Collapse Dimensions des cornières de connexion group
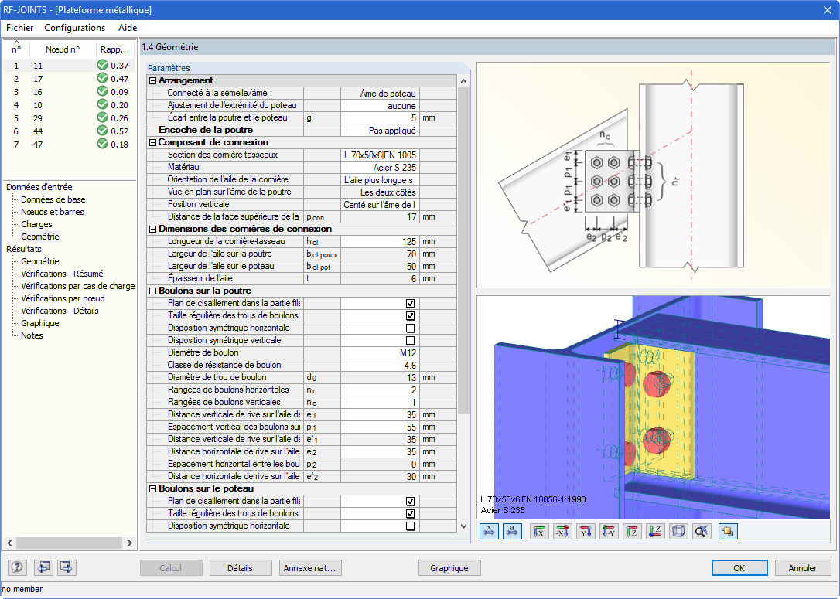The image size is (840, 599). (152, 229)
